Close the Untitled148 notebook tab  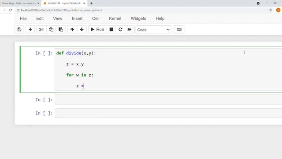tap(84, 3)
